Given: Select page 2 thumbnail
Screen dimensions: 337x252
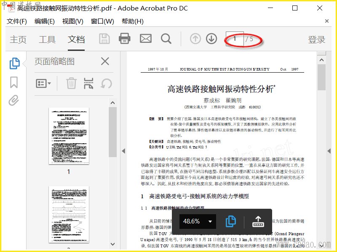Looking at the screenshot, I should tap(69, 214).
